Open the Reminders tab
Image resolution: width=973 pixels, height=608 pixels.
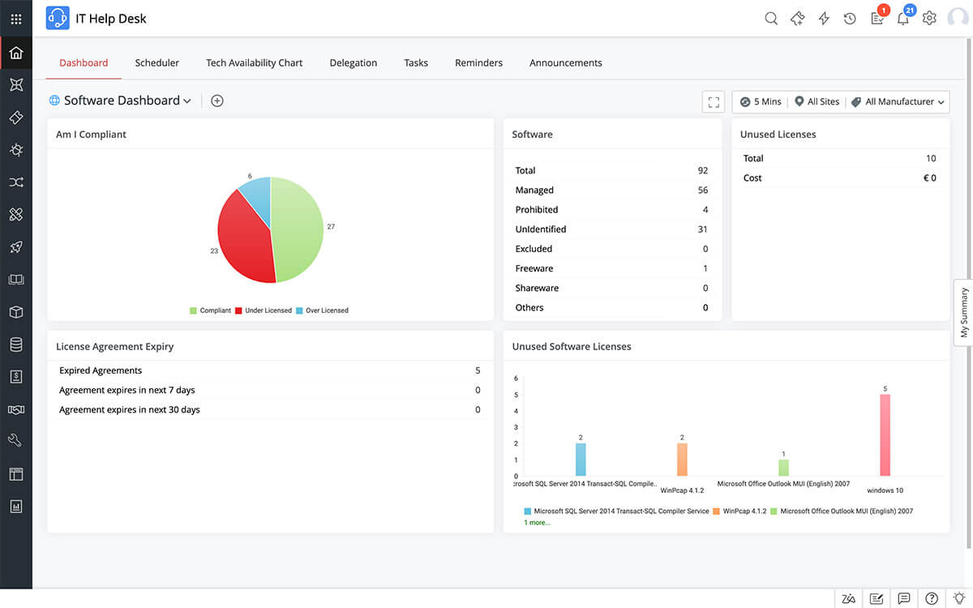(478, 62)
